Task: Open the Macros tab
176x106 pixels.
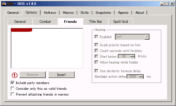Action: (68, 12)
